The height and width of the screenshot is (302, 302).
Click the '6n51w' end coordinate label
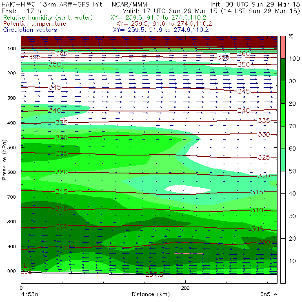(x=269, y=295)
